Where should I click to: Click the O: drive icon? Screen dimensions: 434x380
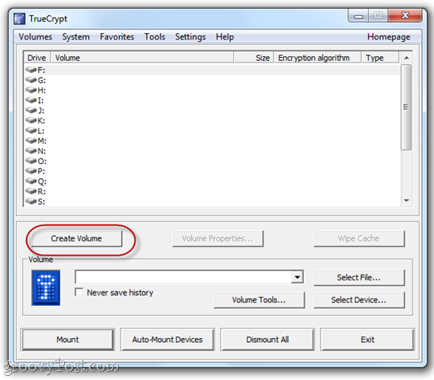31,161
